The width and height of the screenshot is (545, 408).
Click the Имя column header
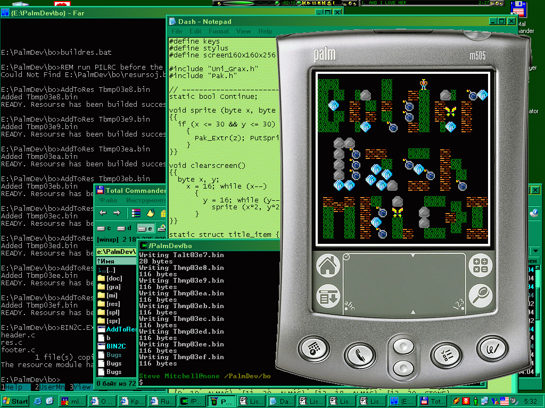[117, 261]
